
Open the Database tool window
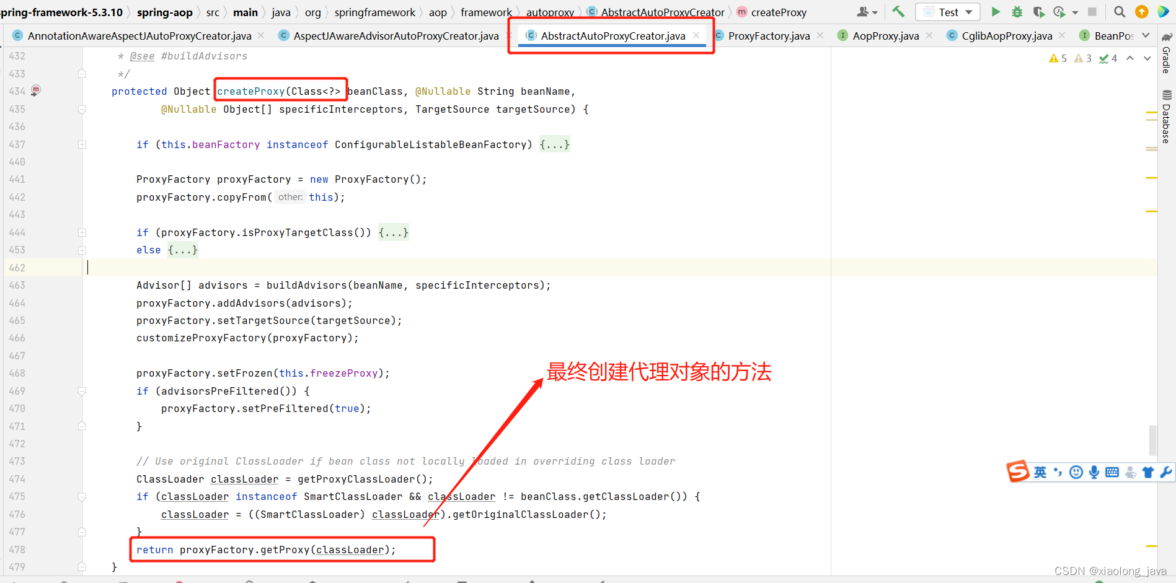pyautogui.click(x=1167, y=118)
